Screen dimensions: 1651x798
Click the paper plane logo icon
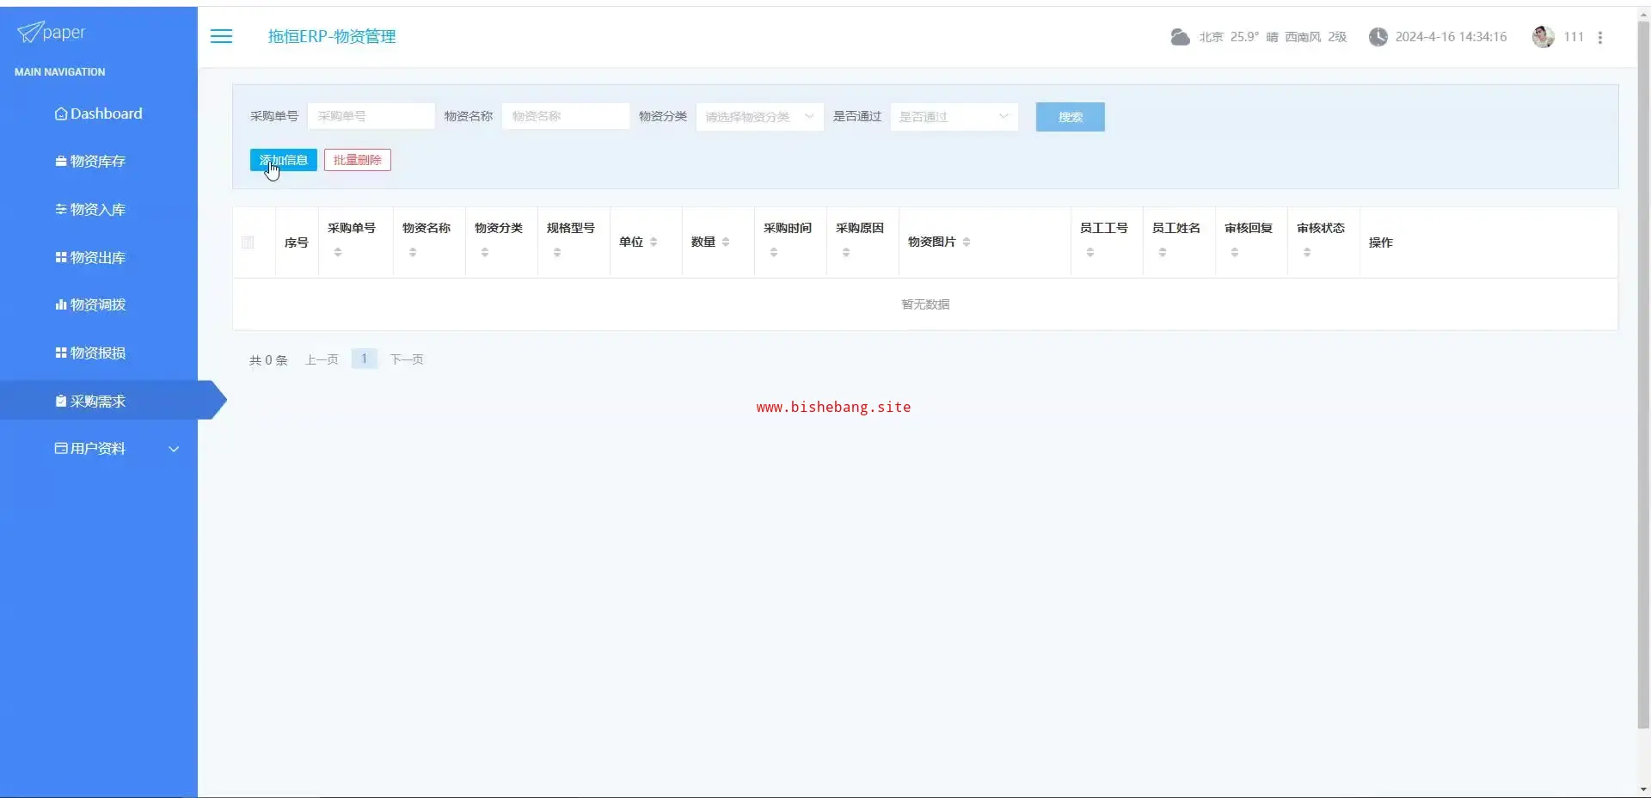(x=29, y=32)
